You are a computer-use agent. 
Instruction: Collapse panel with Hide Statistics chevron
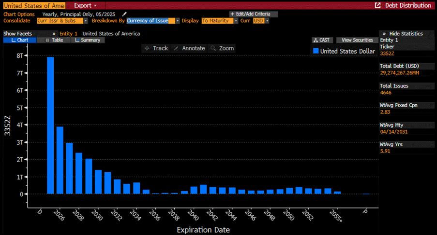pos(384,34)
